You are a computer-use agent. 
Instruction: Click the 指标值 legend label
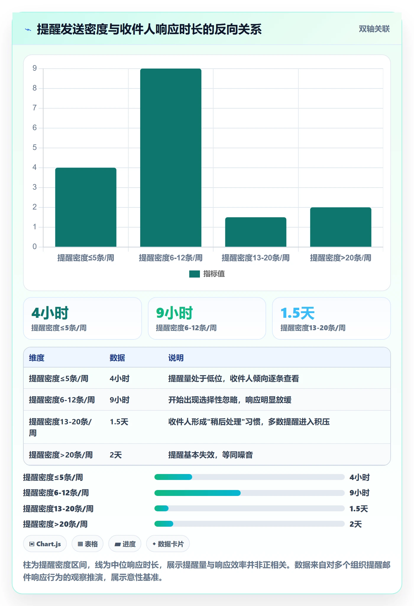point(214,274)
